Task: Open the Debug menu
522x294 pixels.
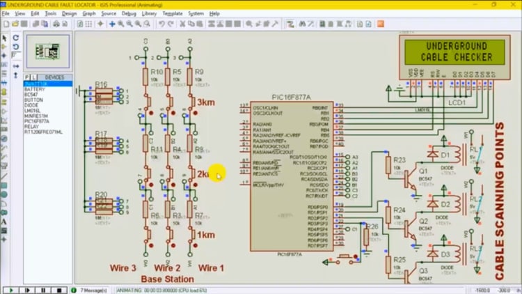Action: pos(129,14)
